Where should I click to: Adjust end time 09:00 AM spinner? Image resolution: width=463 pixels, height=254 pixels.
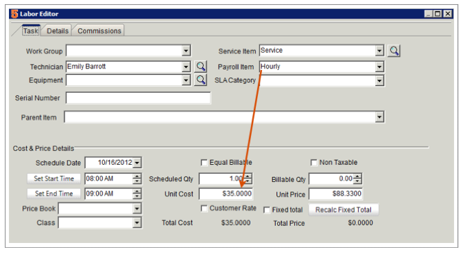pos(136,194)
